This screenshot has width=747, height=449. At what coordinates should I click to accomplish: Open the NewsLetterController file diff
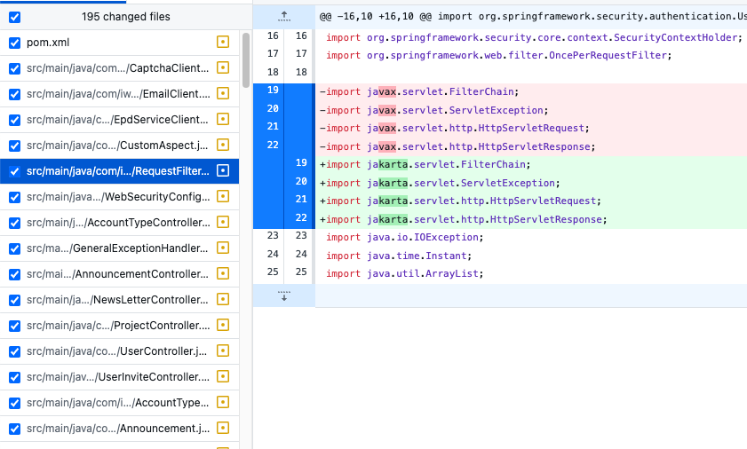(x=117, y=300)
